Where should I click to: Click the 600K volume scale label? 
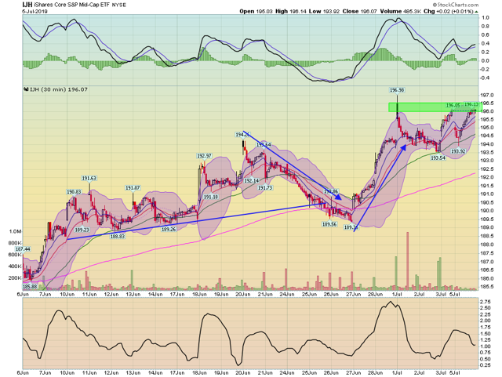tap(16, 255)
